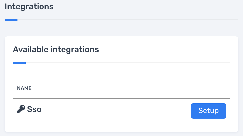Select the Sso integration name
The image size is (243, 136).
[x=34, y=109]
